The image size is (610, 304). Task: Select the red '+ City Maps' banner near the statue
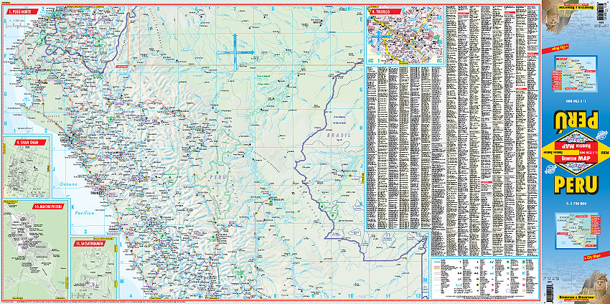[593, 257]
